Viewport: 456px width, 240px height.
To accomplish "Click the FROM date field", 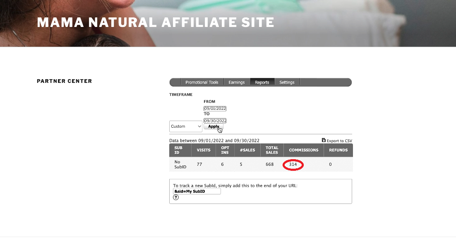I will tap(215, 108).
